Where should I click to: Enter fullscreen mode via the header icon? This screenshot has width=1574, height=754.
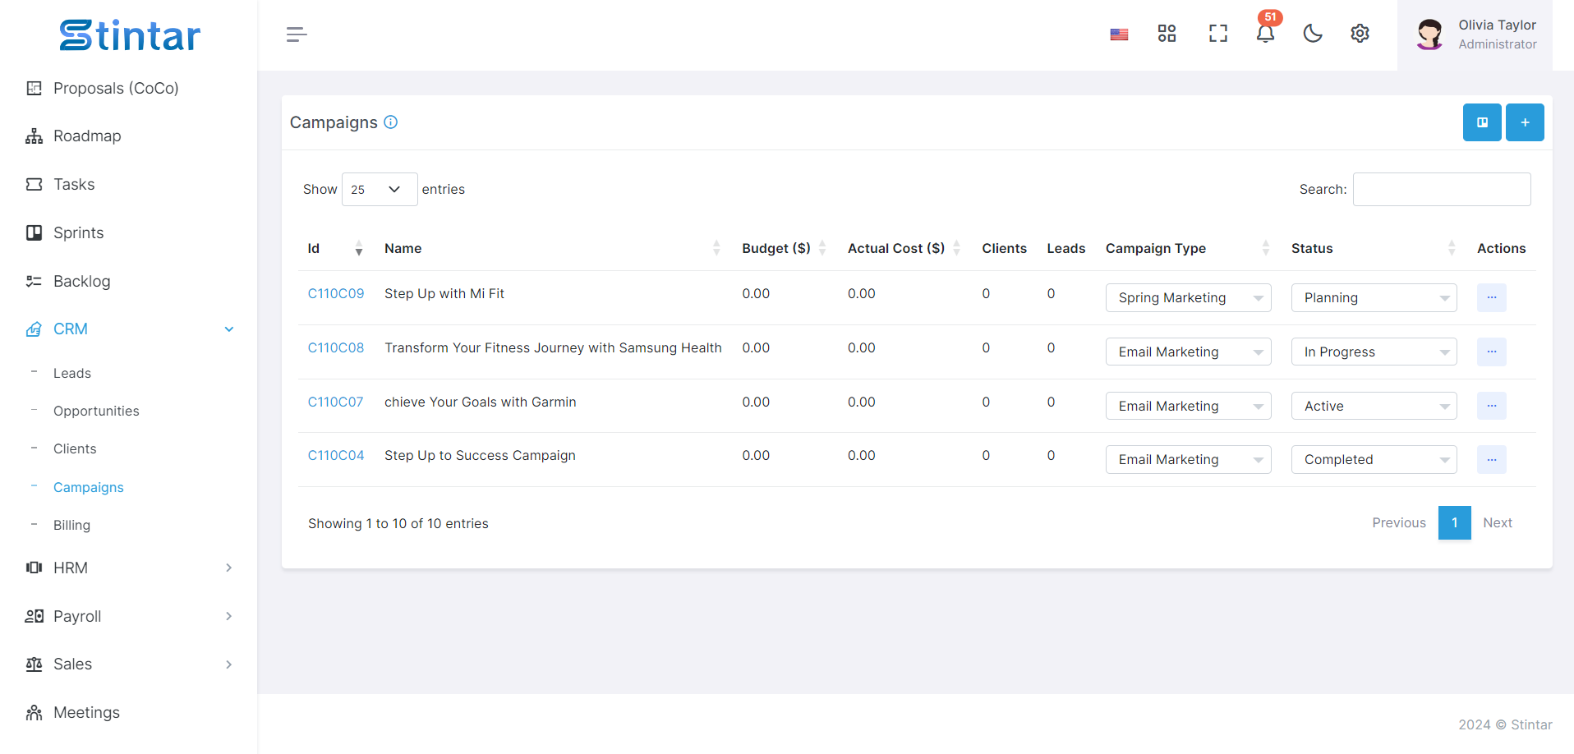point(1217,34)
